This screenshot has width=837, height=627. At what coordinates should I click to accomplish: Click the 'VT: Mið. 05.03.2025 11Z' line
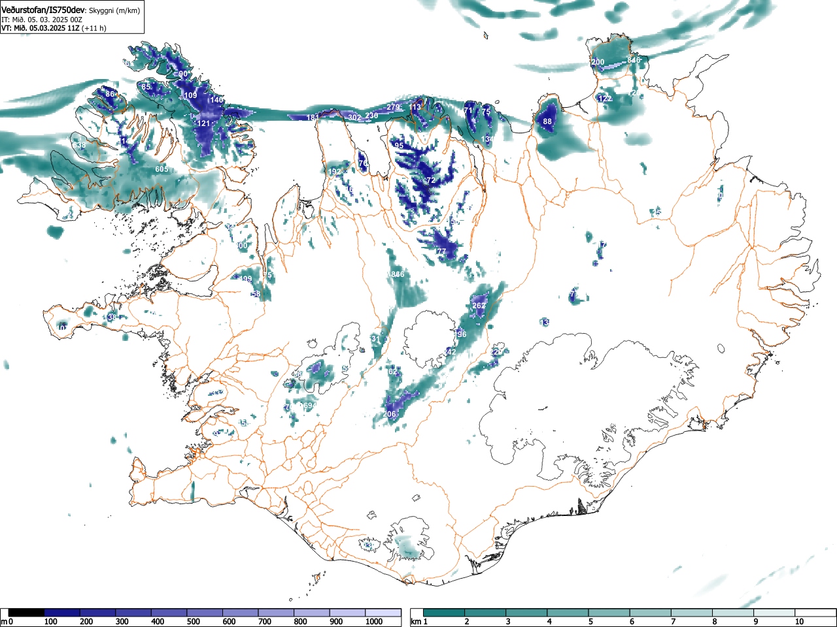(x=41, y=28)
